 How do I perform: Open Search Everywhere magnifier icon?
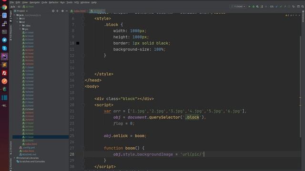click(x=303, y=6)
